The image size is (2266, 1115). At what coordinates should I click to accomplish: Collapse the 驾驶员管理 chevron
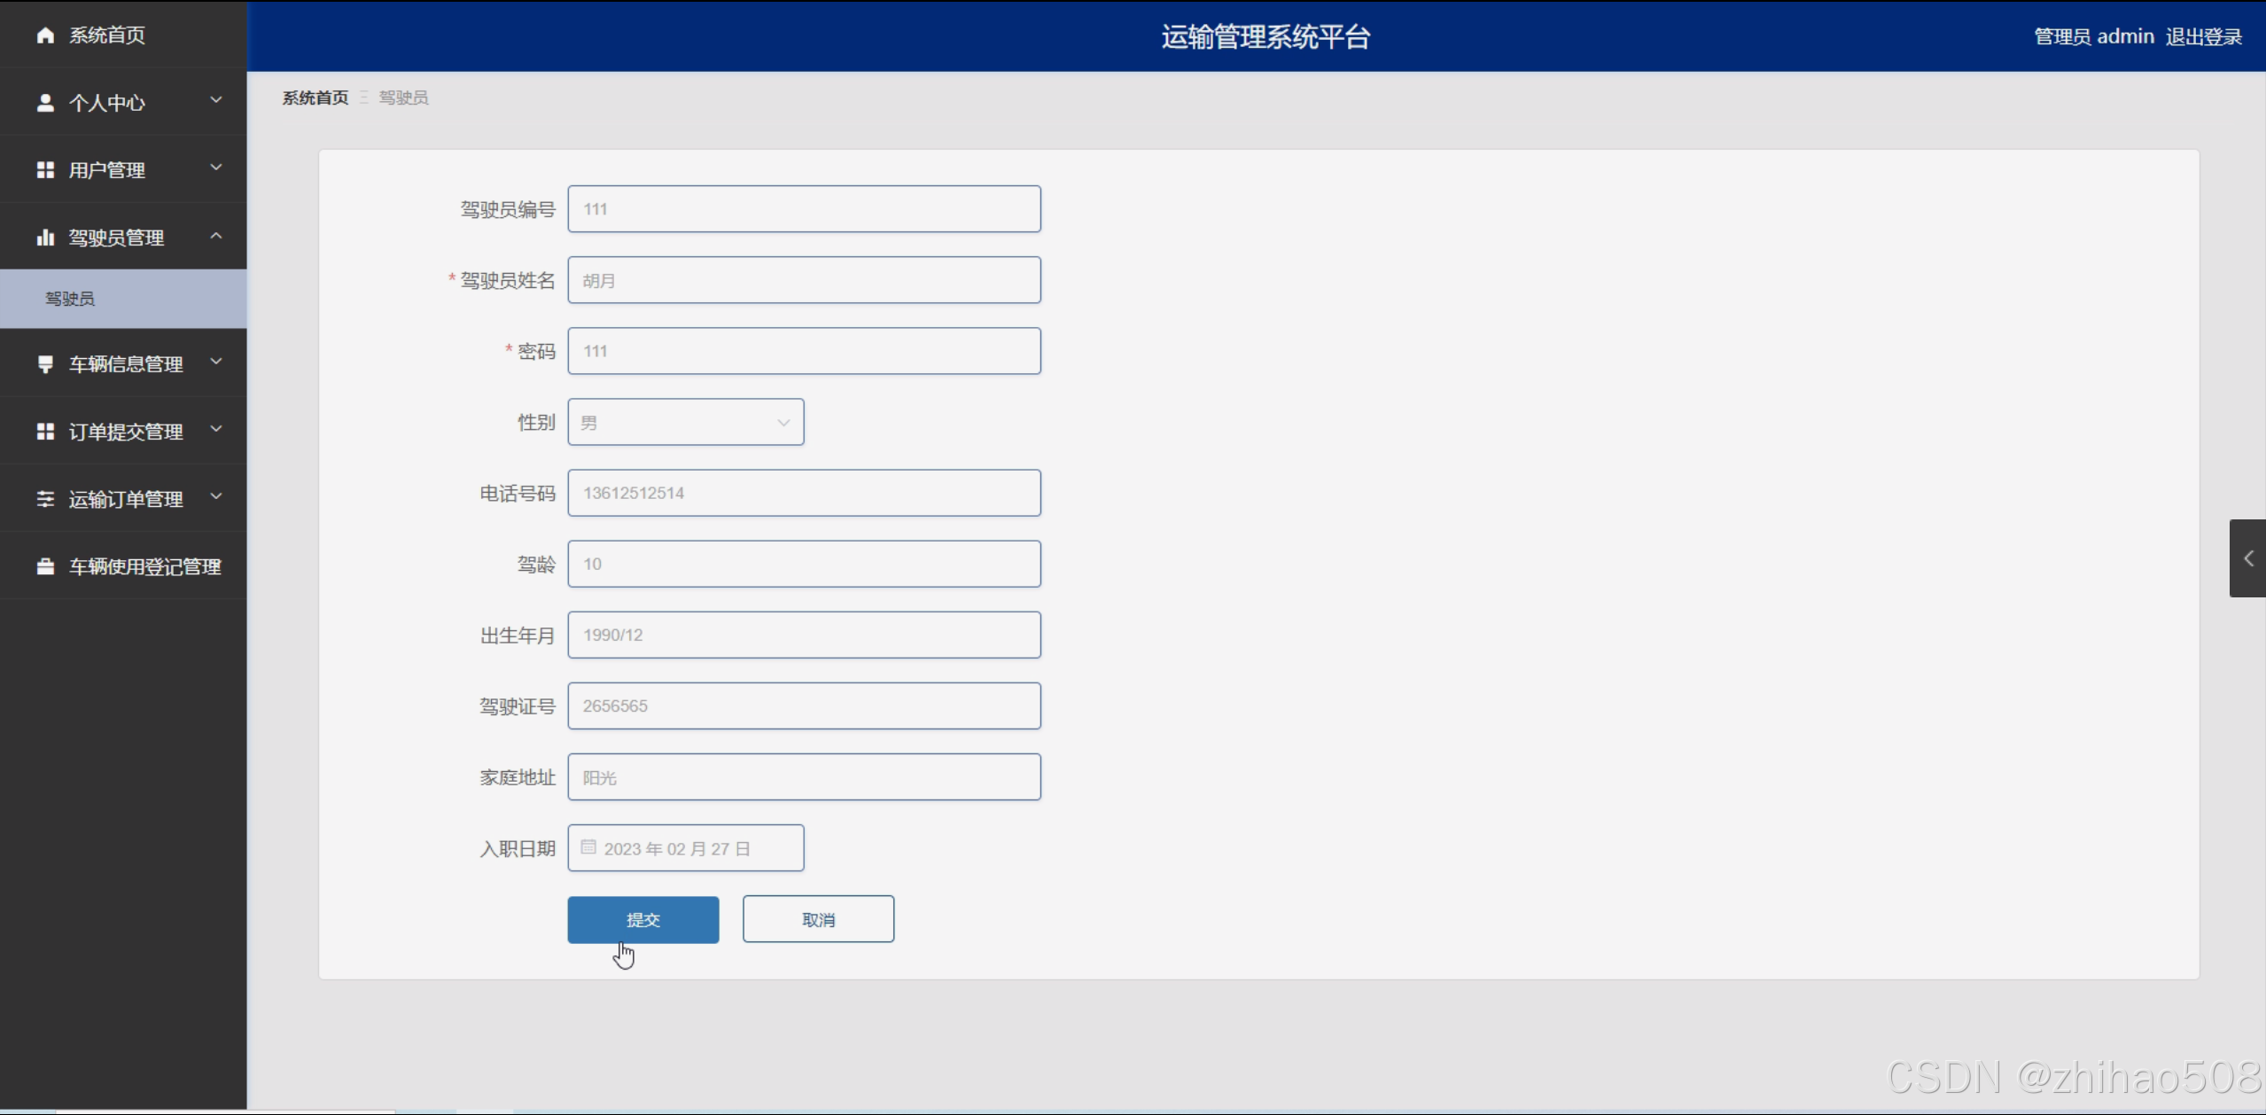[x=216, y=236]
